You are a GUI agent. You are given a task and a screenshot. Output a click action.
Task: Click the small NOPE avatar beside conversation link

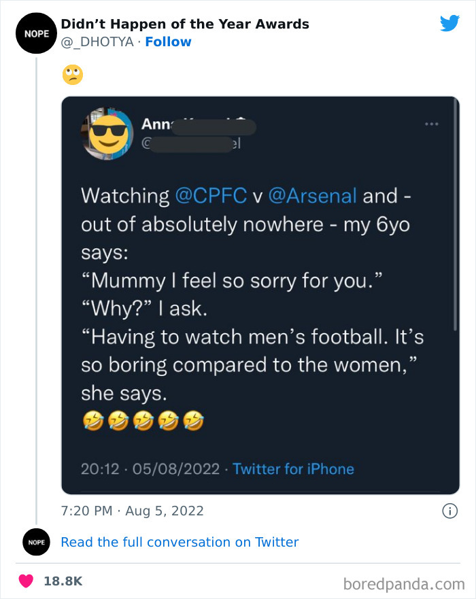tap(36, 542)
